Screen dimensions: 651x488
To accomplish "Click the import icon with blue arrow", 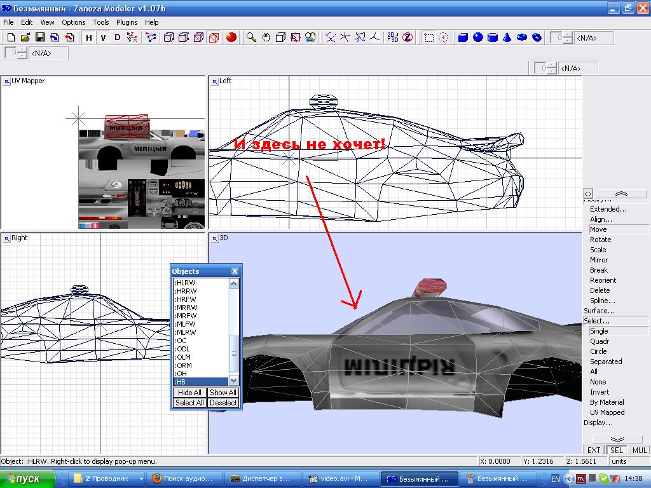I will (x=55, y=37).
